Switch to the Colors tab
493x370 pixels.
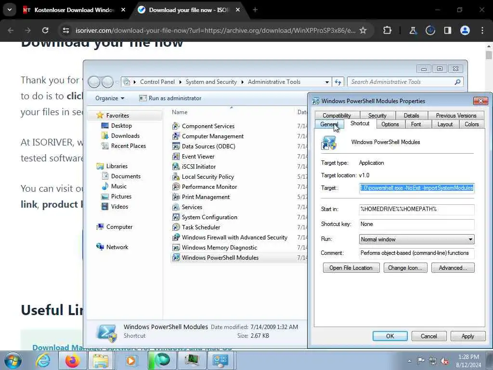(x=472, y=124)
